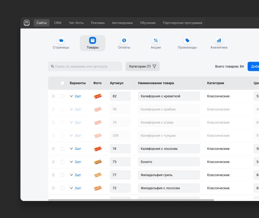The height and width of the screenshot is (218, 259).
Task: Open the Категории (7) filter dropdown
Action: (142, 66)
